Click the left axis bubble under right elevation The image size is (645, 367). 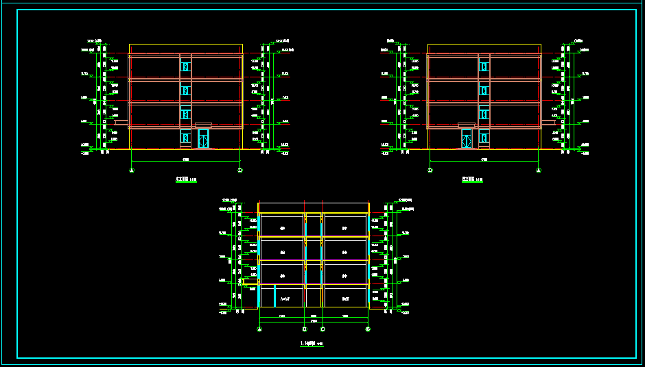(x=430, y=170)
